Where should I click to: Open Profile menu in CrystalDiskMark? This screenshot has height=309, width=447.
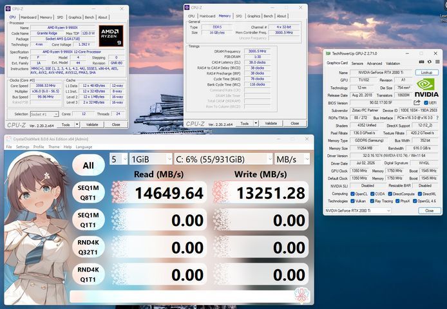click(39, 147)
